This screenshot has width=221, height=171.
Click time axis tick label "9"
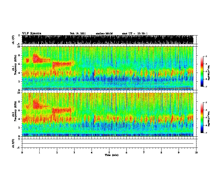click(x=179, y=152)
